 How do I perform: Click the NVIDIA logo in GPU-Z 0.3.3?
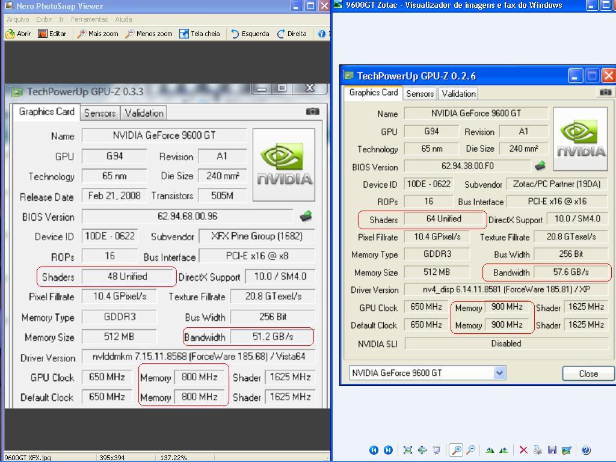tap(284, 165)
